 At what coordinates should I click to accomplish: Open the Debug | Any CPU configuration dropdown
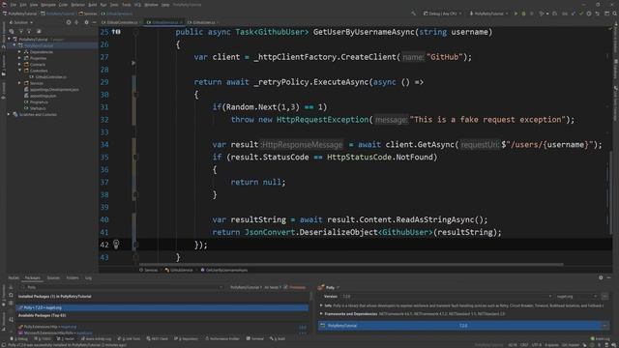pos(442,14)
